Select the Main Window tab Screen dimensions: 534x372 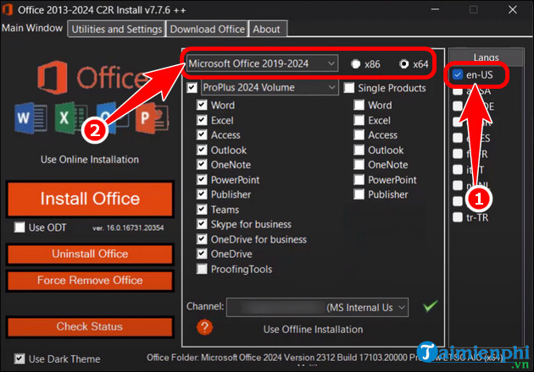click(x=32, y=28)
